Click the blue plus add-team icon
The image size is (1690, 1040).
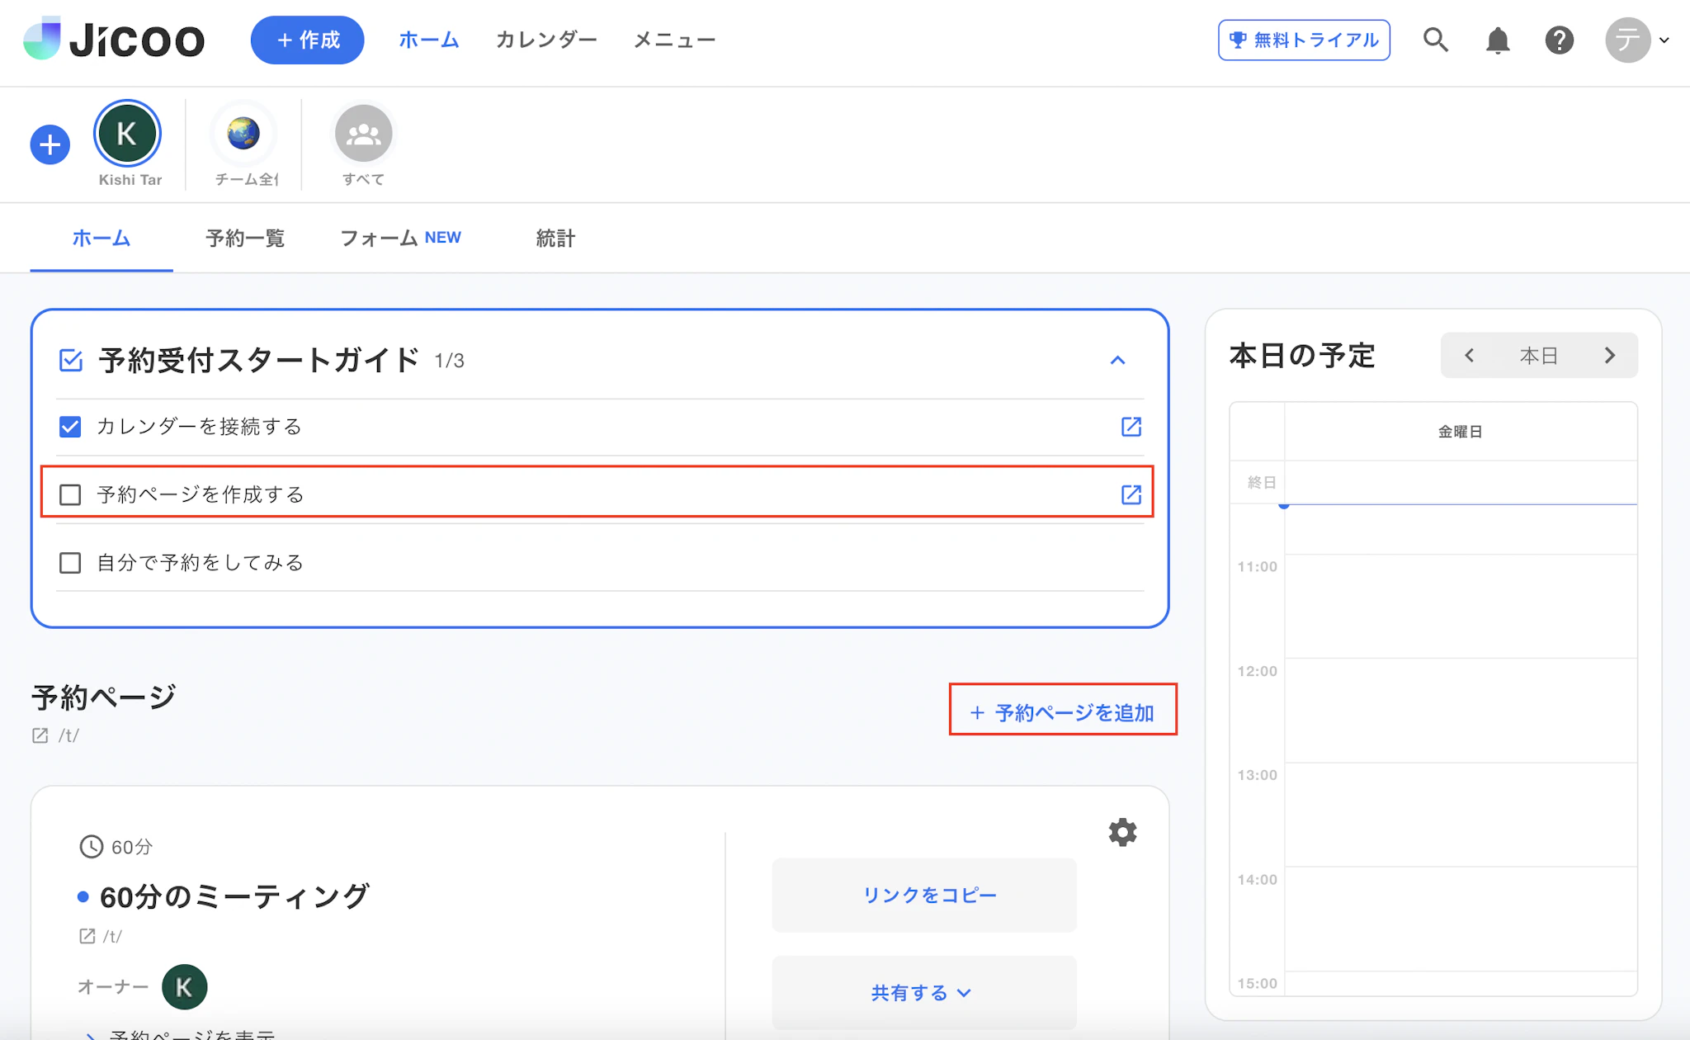tap(50, 145)
